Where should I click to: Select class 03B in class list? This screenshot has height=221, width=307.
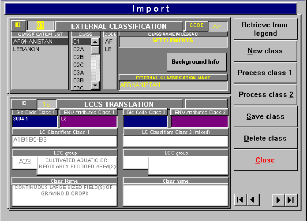(x=79, y=80)
